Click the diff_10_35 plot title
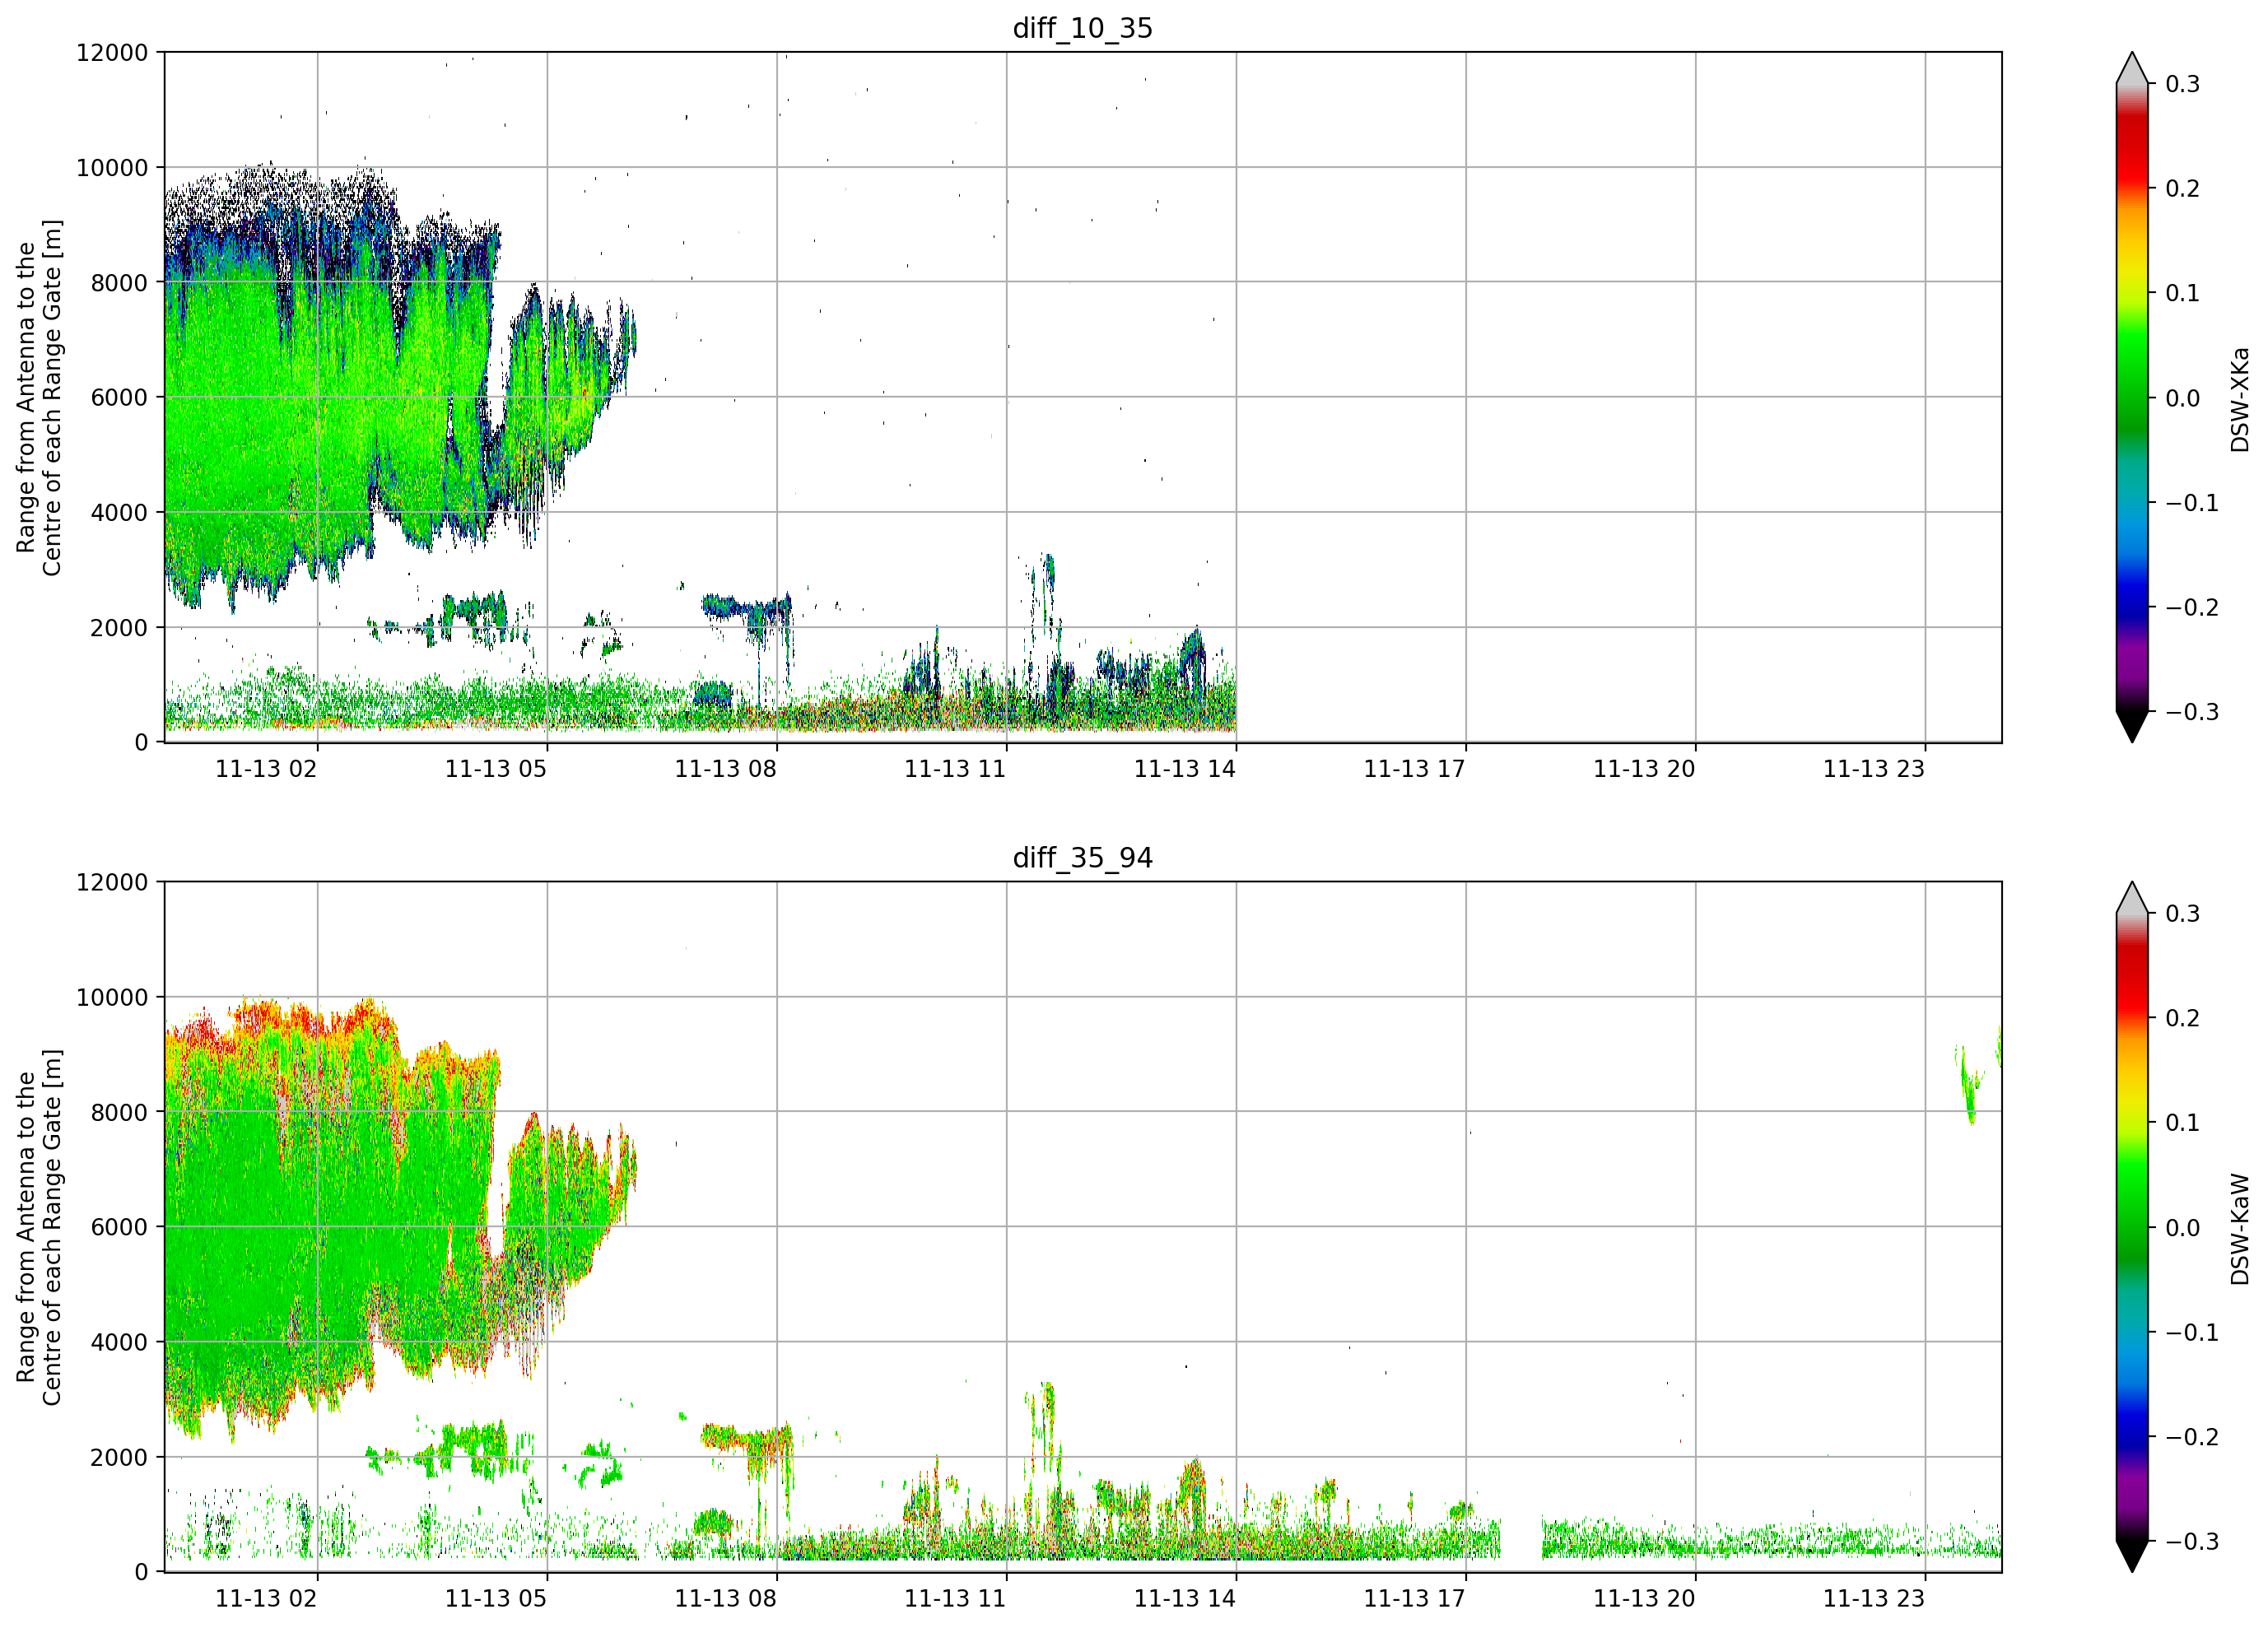2268x1628 pixels. click(x=1083, y=28)
